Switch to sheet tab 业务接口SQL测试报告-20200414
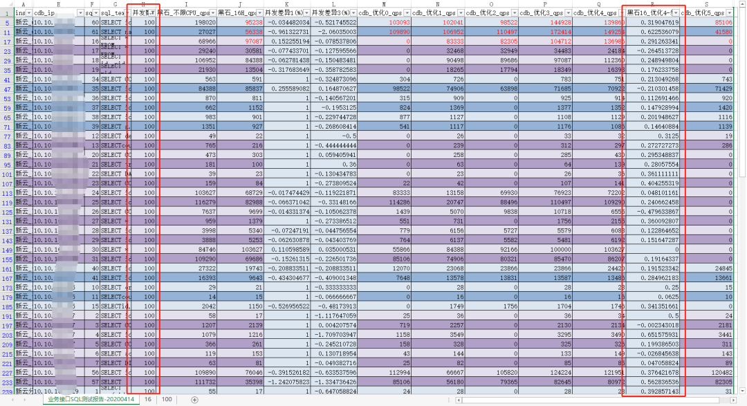Viewport: 747px width, 406px height. coord(91,399)
